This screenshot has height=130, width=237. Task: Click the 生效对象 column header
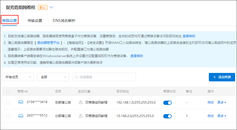pyautogui.click(x=84, y=91)
